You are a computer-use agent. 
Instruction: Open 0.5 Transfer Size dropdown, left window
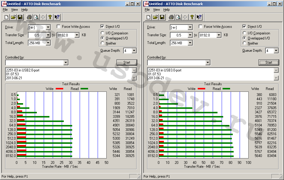point(48,35)
